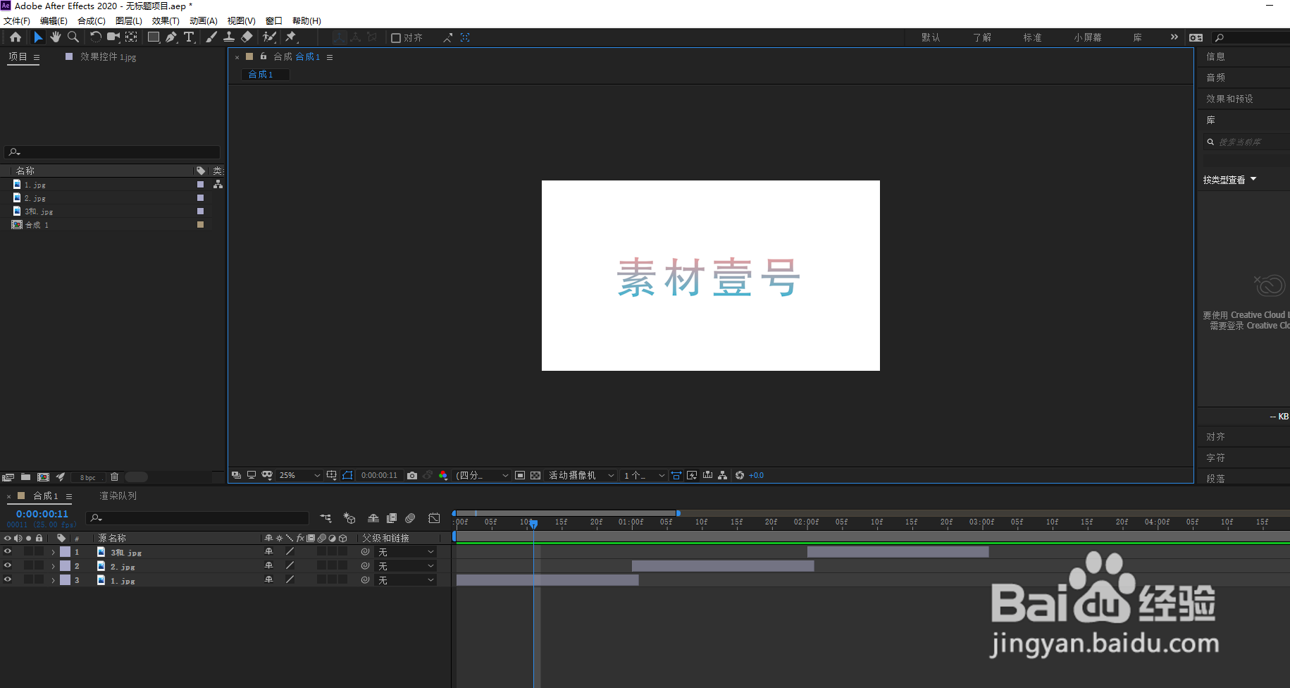Click the current time display 0:00:00:11
Screen dimensions: 1290x688
pyautogui.click(x=42, y=514)
